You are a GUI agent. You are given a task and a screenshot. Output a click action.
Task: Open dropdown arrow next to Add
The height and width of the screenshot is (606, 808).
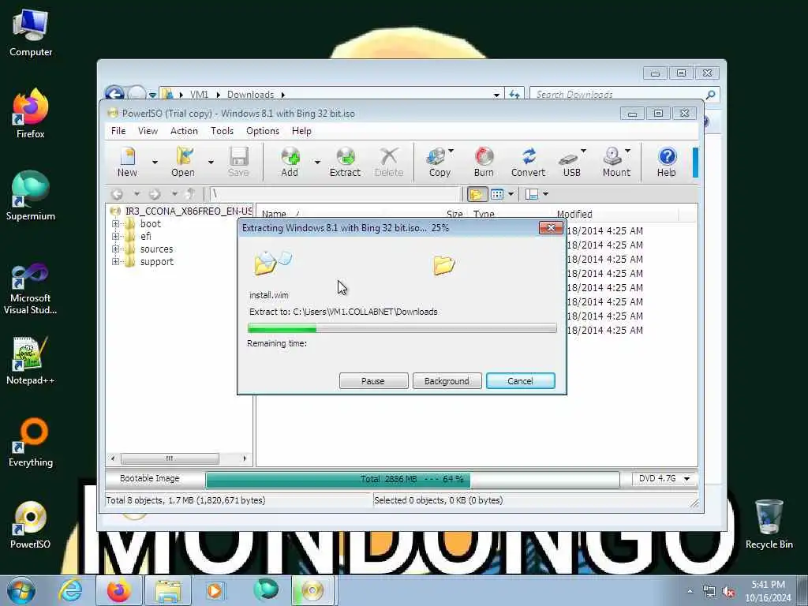pos(317,163)
